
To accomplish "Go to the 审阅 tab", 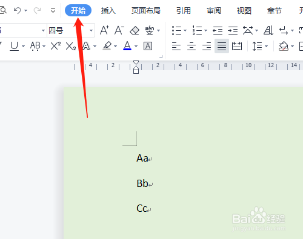I will (214, 11).
